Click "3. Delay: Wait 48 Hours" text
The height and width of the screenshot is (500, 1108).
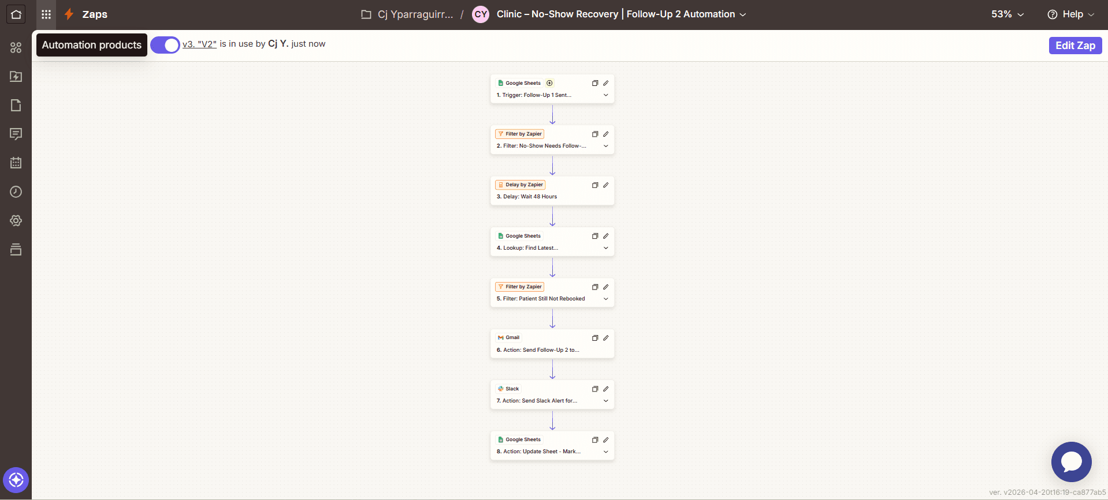click(527, 197)
